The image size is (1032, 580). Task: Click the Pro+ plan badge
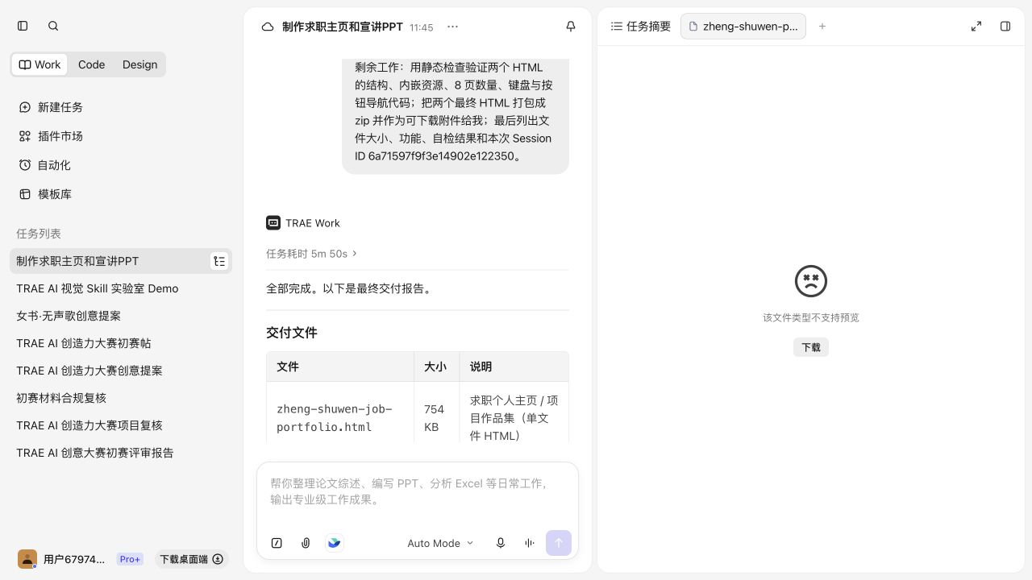click(130, 559)
